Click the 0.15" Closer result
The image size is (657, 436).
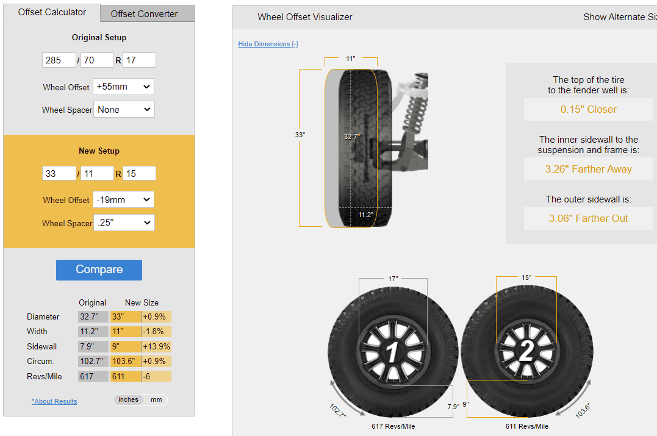[x=588, y=109]
